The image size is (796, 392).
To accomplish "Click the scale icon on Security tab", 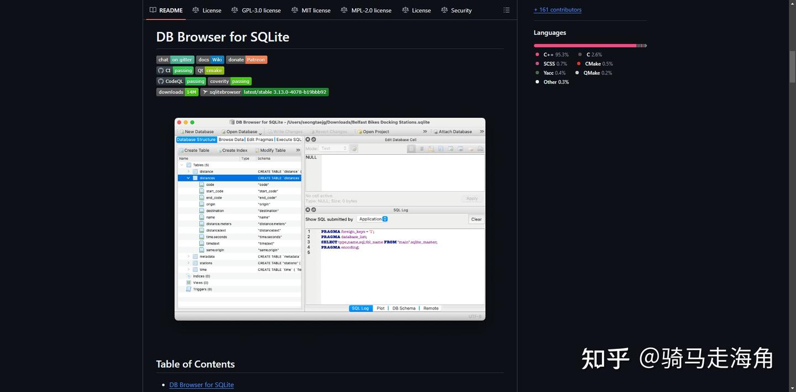I will (444, 10).
